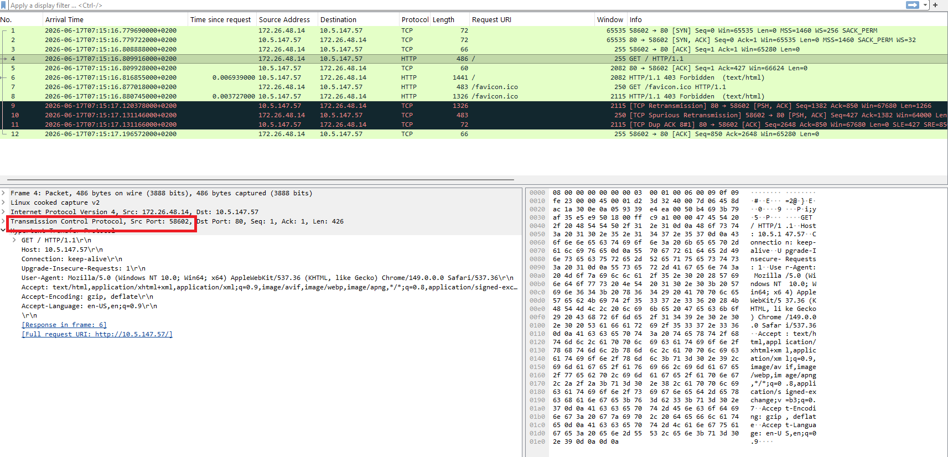This screenshot has height=457, width=948.
Task: Expand the GET / HTTP/1.1 request line
Action: point(14,240)
